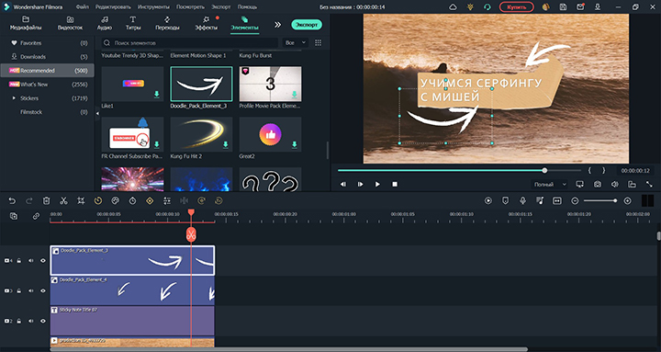Screen dimensions: 661x352
Task: Open the speed tool icon
Action: coord(98,201)
